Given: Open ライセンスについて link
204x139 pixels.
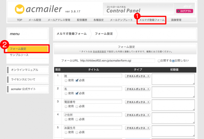Looking at the screenshot, I should coord(28,79).
